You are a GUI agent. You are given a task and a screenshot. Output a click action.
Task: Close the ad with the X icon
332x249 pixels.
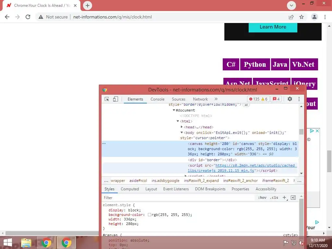point(317,131)
